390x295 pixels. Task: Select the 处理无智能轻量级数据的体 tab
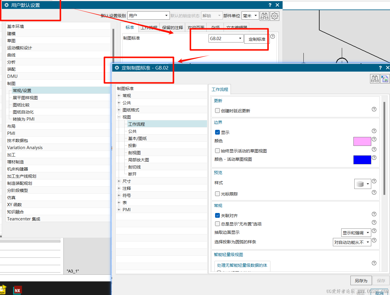click(242, 265)
